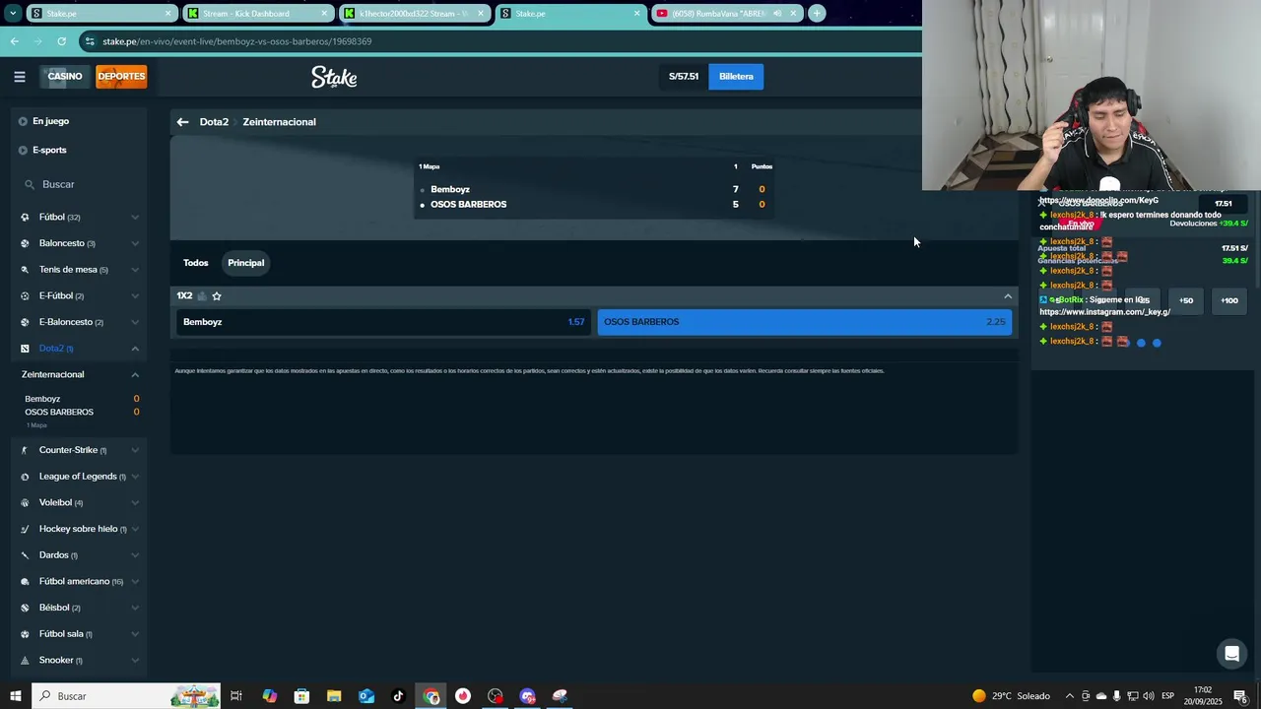Expand the Voleibol category chevron

coord(135,503)
